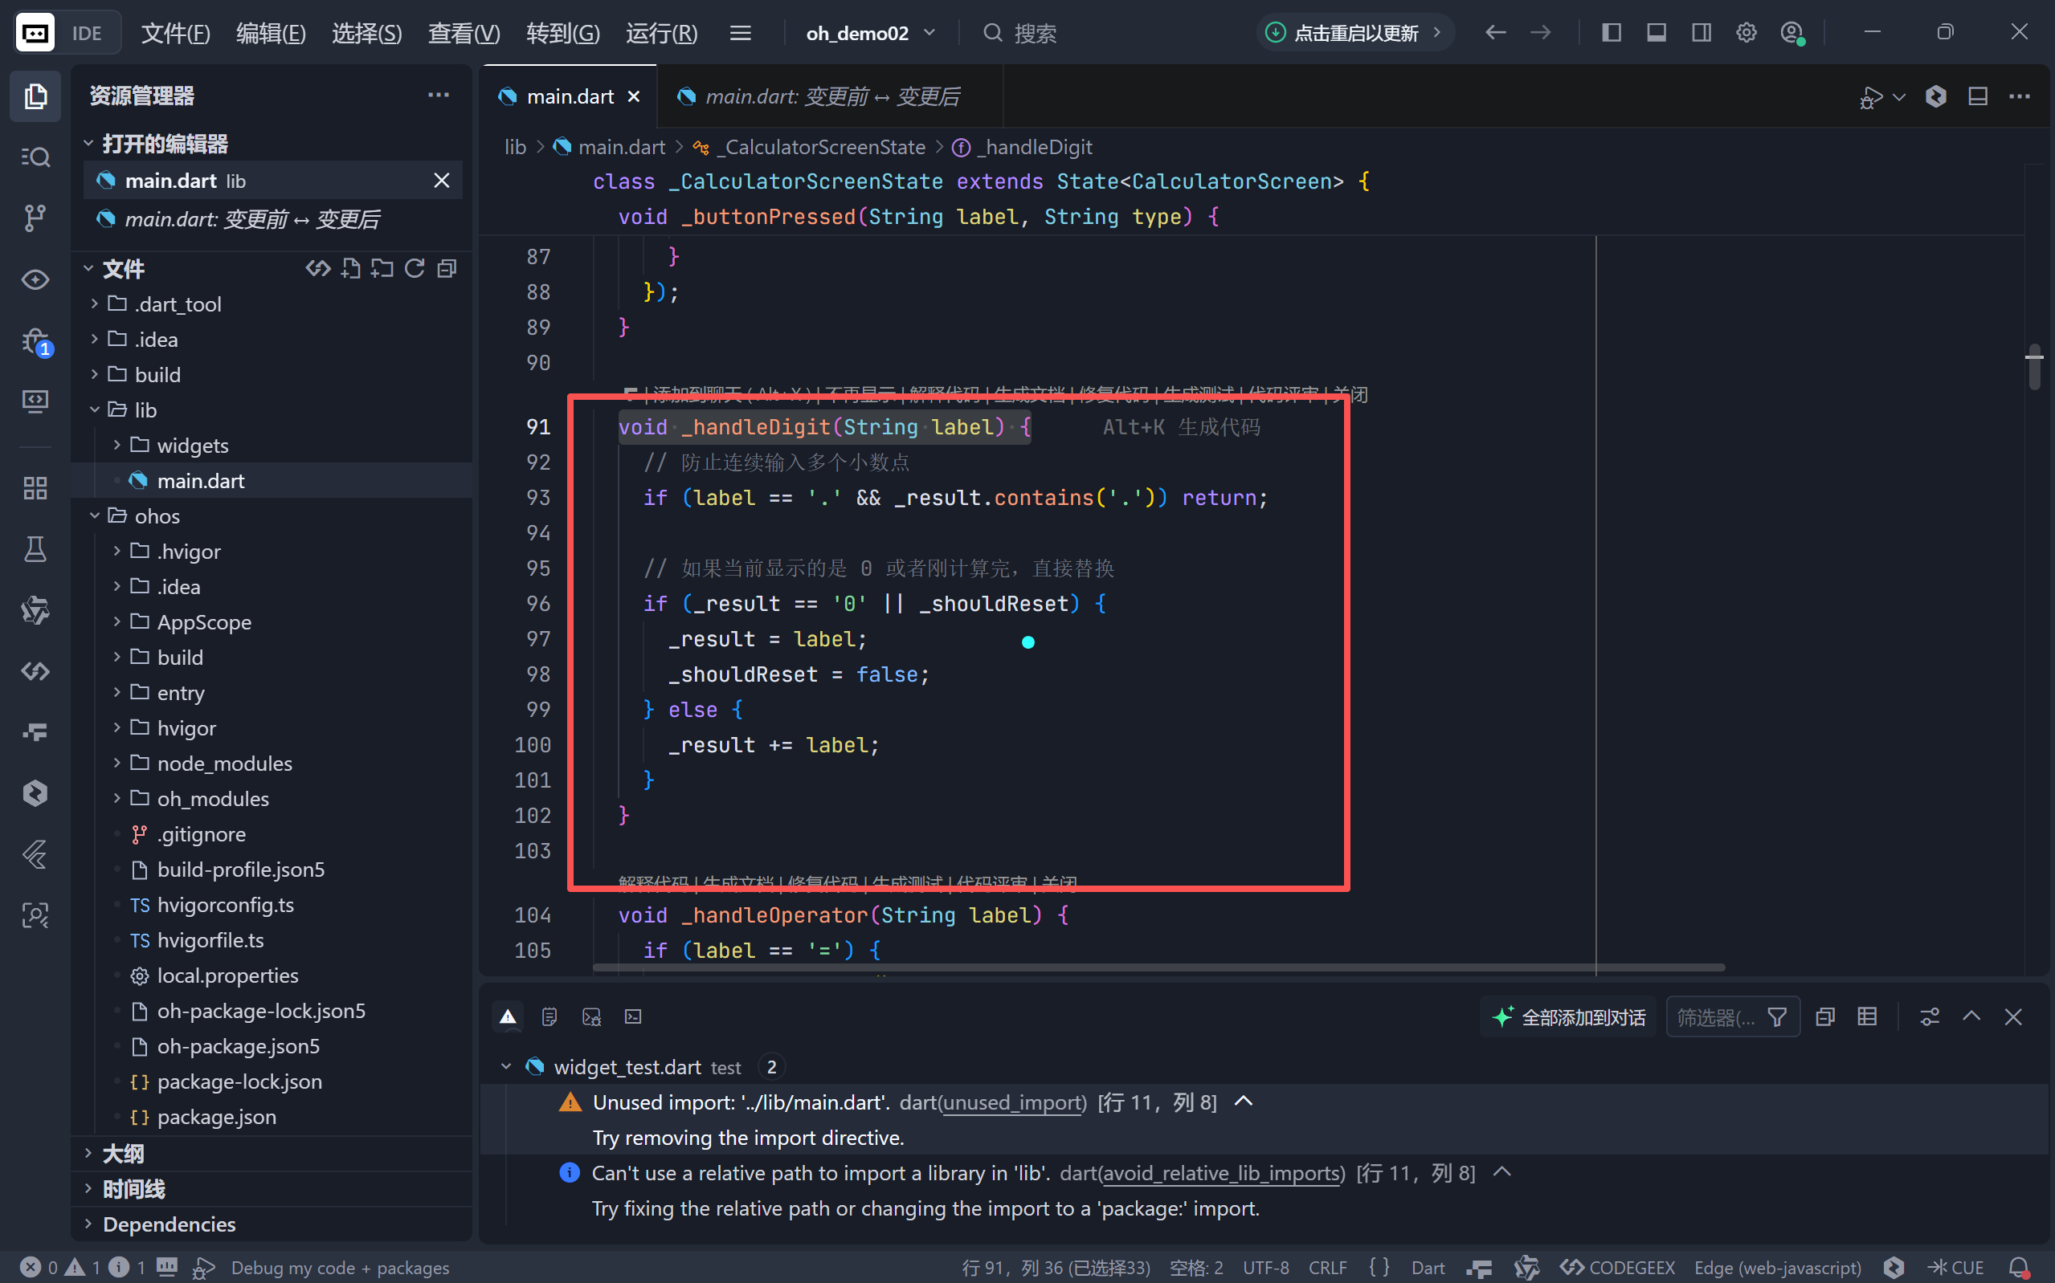Screen dimensions: 2055x1283
Task: Switch to main.dart 变更前↔变更后 tab
Action: (x=830, y=96)
